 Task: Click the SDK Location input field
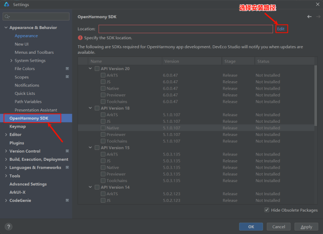click(186, 29)
